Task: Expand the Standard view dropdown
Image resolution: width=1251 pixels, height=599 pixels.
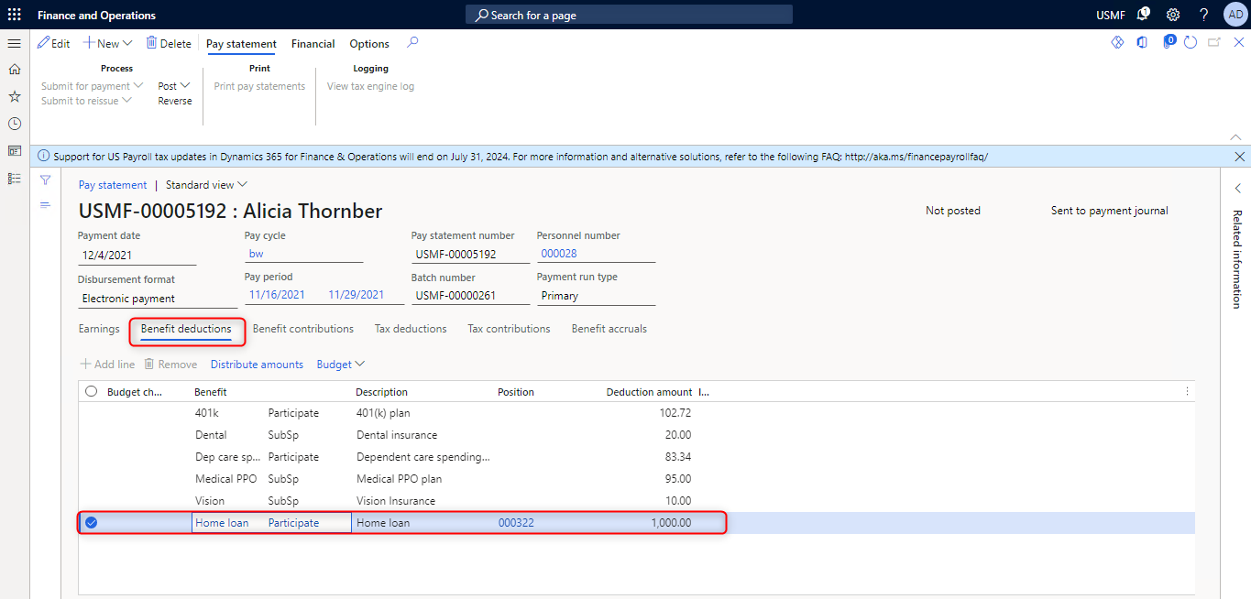Action: pos(206,185)
